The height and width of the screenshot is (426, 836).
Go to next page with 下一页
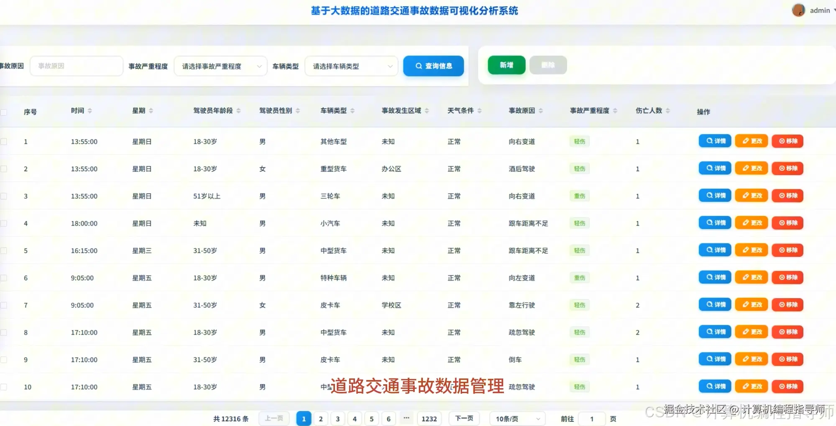point(463,418)
